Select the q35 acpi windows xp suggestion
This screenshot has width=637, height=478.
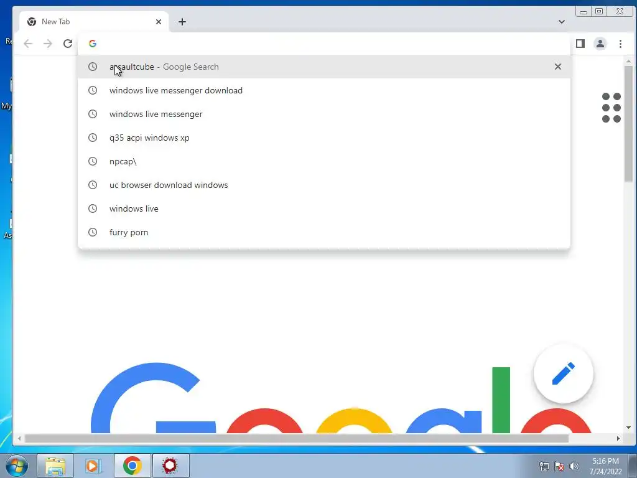323,138
